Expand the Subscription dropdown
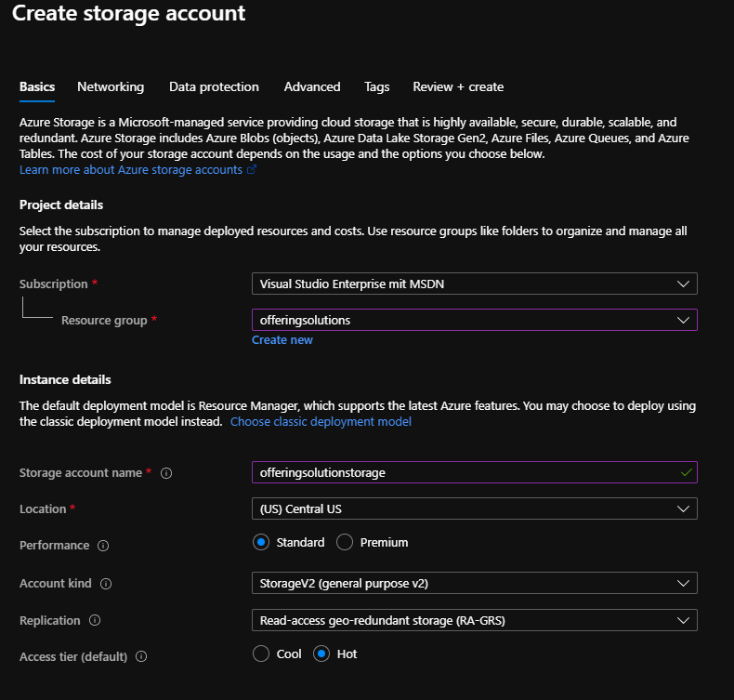 tap(475, 284)
